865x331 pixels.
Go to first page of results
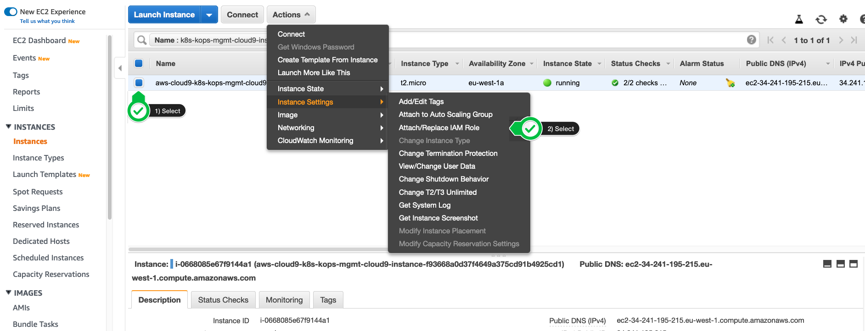770,40
